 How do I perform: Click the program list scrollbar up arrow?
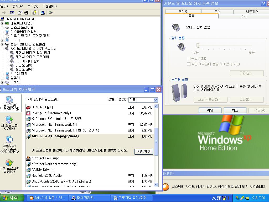156,106
